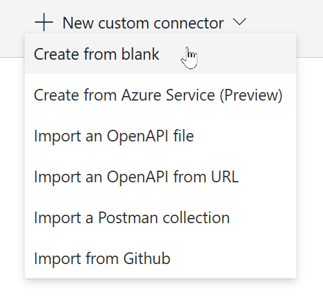Image resolution: width=323 pixels, height=303 pixels.
Task: Click the New custom connector label
Action: click(x=143, y=23)
